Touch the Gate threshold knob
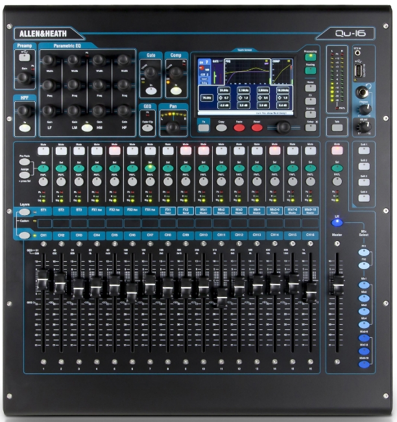The height and width of the screenshot is (422, 397). point(150,73)
